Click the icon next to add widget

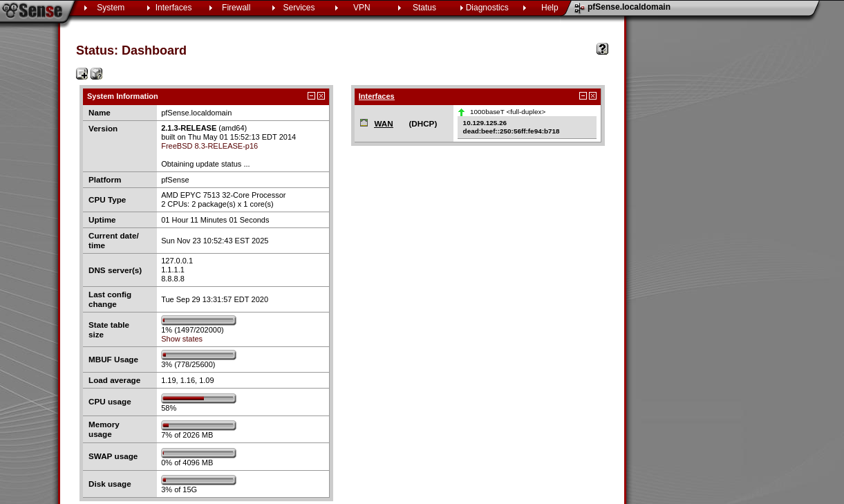click(97, 74)
